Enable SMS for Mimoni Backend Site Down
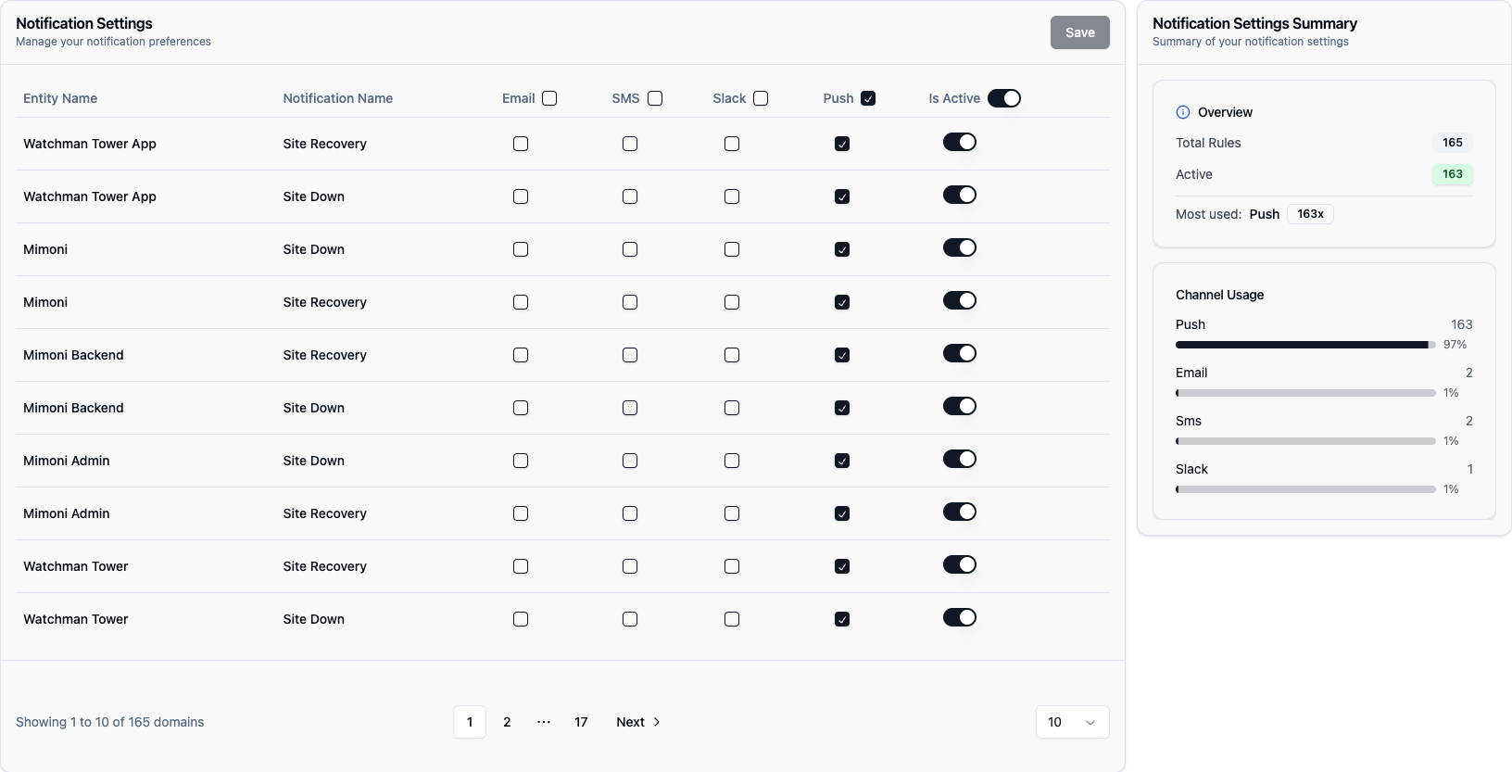Image resolution: width=1512 pixels, height=772 pixels. click(x=630, y=408)
